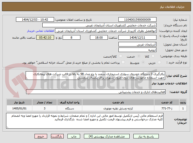Click the announcement date field 1404/12/03 - 10:42

(35, 19)
